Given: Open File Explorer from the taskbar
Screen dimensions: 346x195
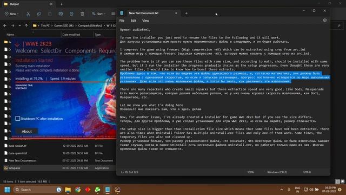Looking at the screenshot, I should (68, 190).
